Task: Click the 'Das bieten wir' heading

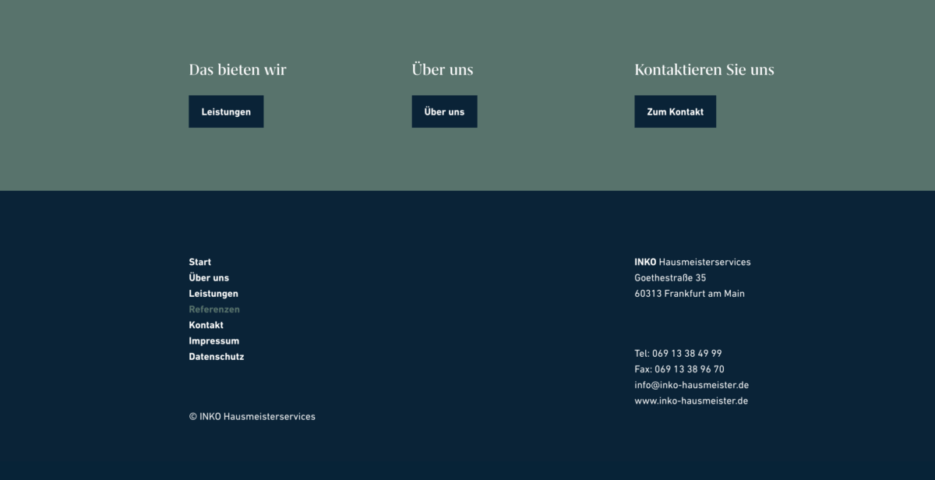Action: pyautogui.click(x=238, y=69)
